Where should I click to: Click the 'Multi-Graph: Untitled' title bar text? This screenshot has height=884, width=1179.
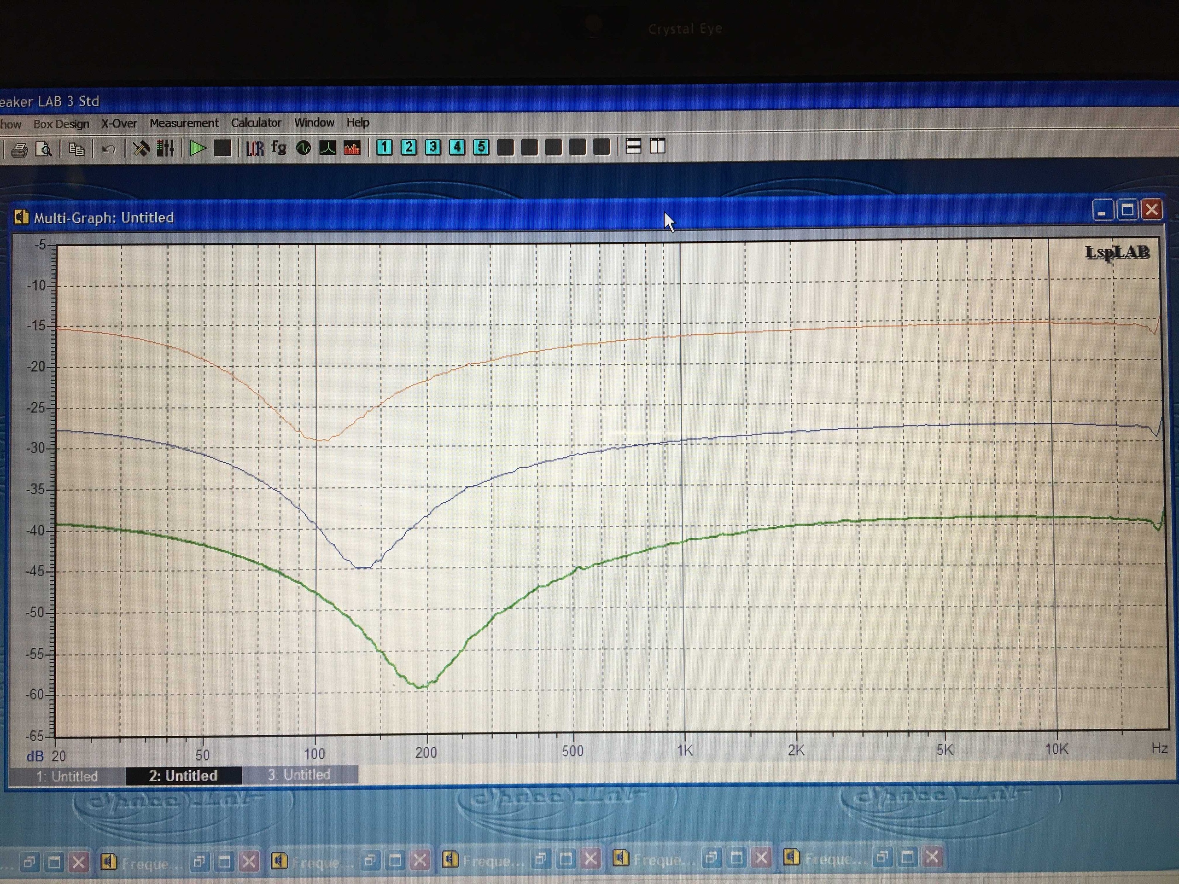click(104, 217)
